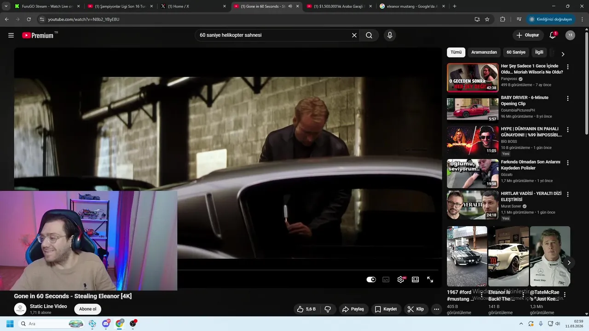Open the account avatar menu
589x331 pixels.
570,35
